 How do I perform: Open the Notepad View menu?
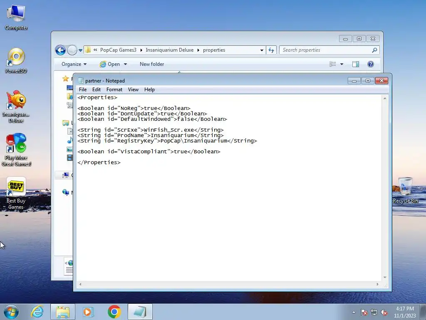[133, 90]
